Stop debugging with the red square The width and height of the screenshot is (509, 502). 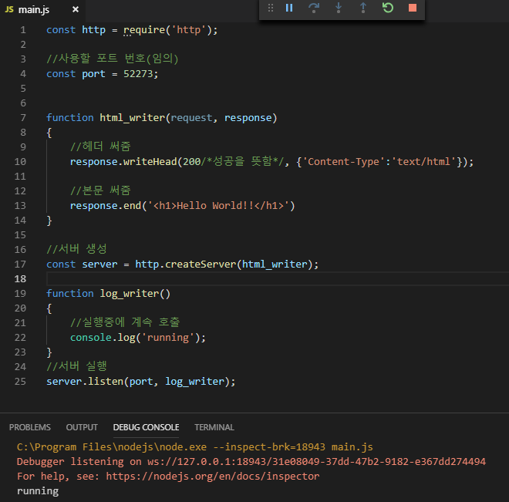pos(413,8)
